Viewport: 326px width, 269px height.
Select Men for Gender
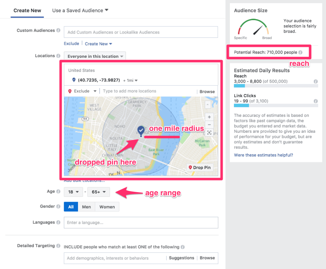tap(86, 206)
